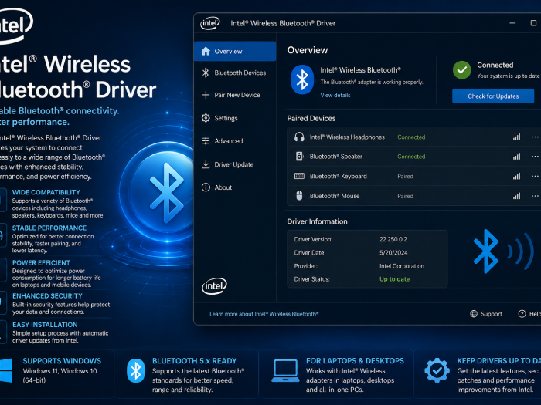
Task: Click the Windows logo in Supports Windows card
Action: [x=5, y=370]
